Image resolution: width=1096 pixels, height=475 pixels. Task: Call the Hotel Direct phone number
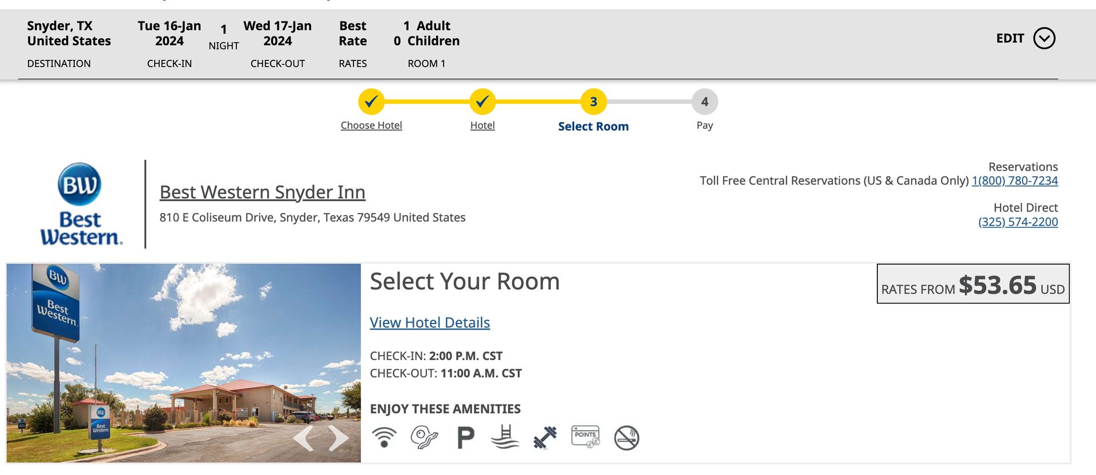[x=1017, y=222]
